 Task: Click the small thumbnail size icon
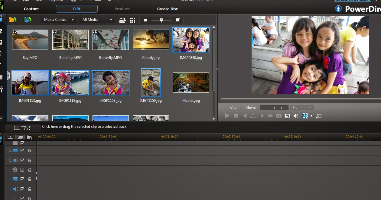click(145, 20)
